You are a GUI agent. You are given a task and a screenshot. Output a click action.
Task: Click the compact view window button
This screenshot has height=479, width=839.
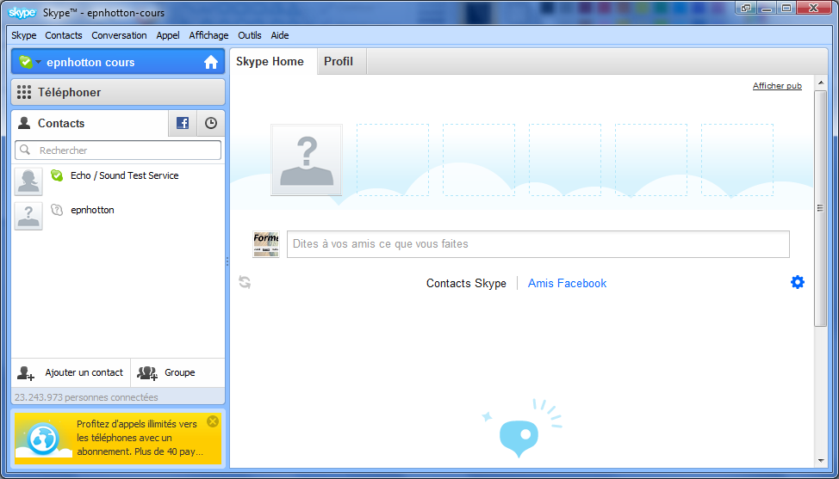pos(746,8)
